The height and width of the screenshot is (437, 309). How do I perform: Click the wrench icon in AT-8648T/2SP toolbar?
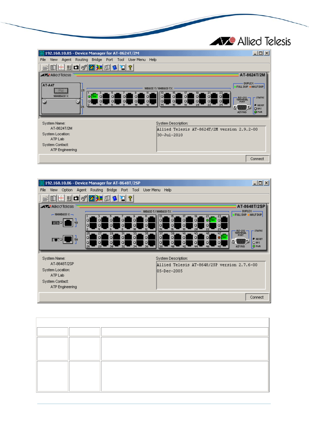point(84,198)
